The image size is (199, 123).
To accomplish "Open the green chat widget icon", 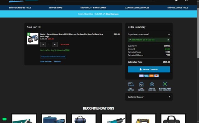I will (4, 119).
